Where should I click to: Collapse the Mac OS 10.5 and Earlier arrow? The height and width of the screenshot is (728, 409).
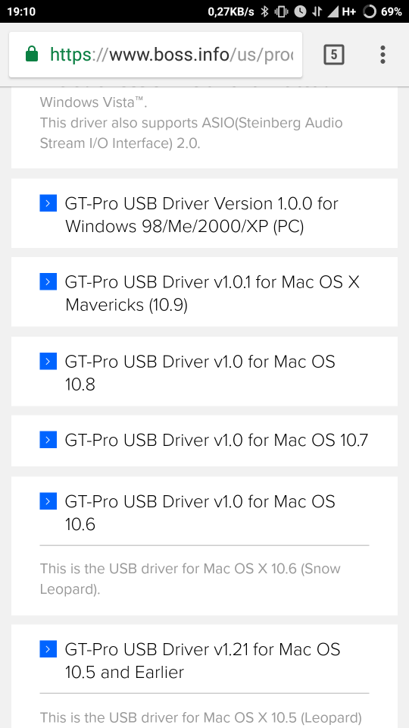click(48, 649)
